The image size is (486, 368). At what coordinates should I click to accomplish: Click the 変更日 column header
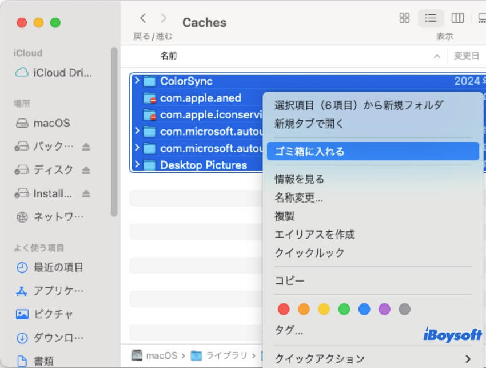[x=467, y=56]
